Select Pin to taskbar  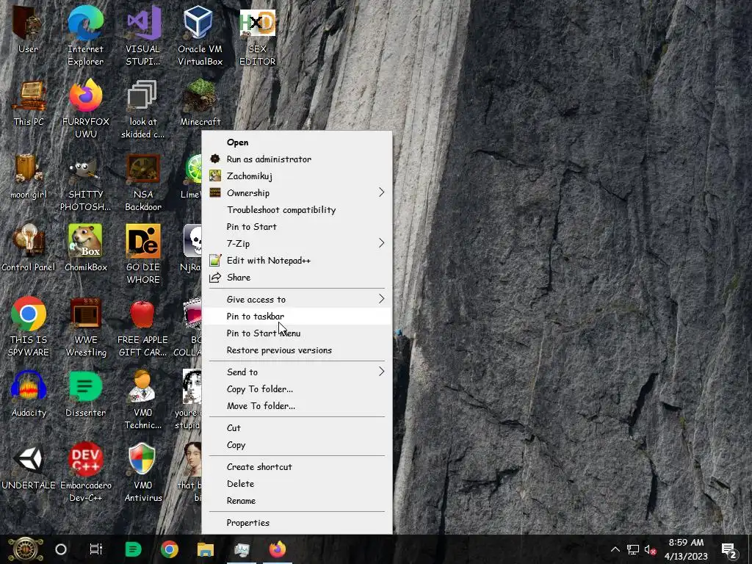tap(297, 316)
